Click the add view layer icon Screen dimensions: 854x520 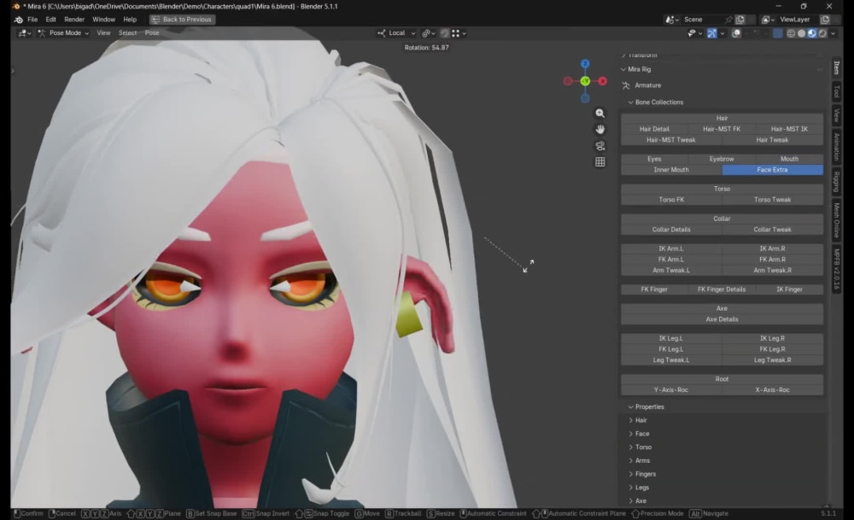(x=825, y=20)
